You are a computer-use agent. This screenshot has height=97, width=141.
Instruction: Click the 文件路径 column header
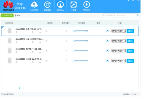pos(82,23)
